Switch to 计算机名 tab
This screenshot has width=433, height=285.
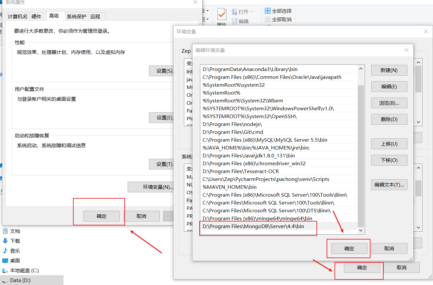(18, 16)
